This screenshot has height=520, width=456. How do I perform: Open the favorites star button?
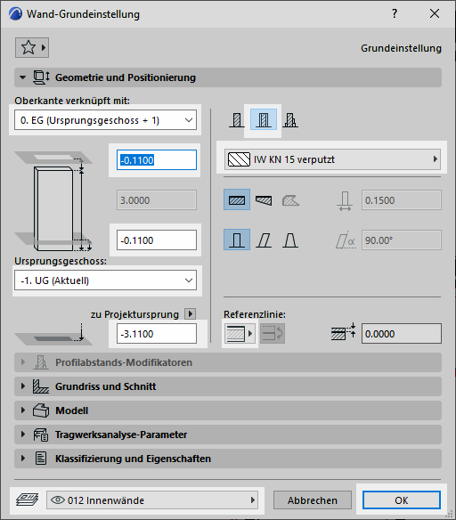point(32,47)
